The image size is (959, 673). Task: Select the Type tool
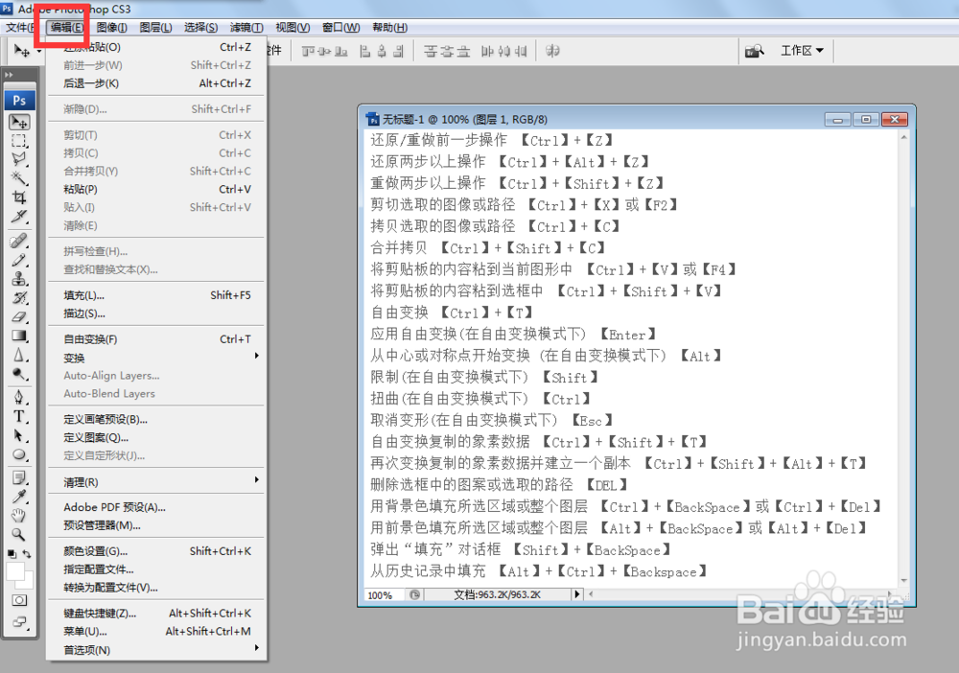(19, 416)
